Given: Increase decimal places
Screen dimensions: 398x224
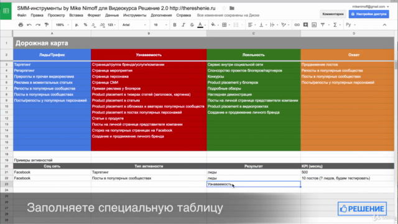Looking at the screenshot, I should click(x=102, y=25).
